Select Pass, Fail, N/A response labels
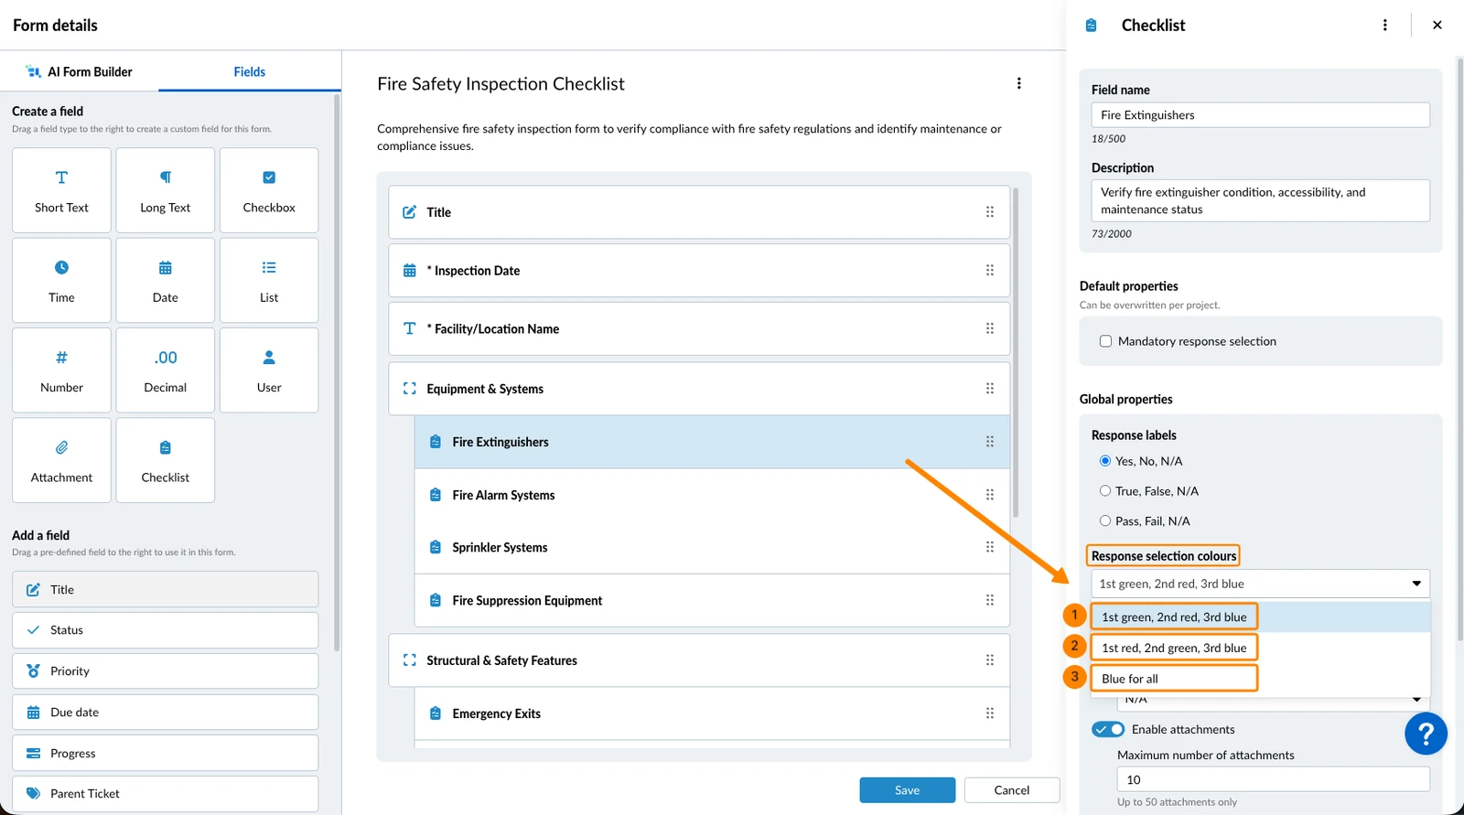 pyautogui.click(x=1105, y=521)
